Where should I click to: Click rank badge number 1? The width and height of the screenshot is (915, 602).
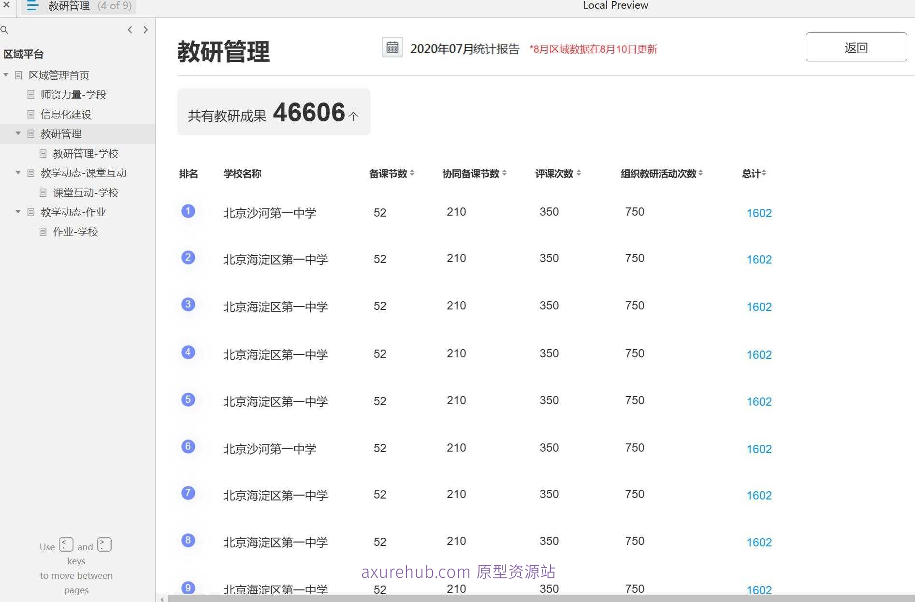[188, 211]
